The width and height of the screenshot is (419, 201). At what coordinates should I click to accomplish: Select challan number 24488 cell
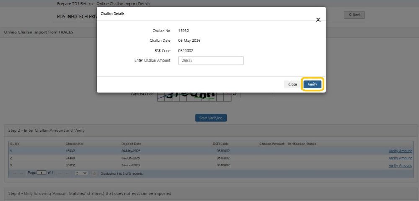(70, 158)
